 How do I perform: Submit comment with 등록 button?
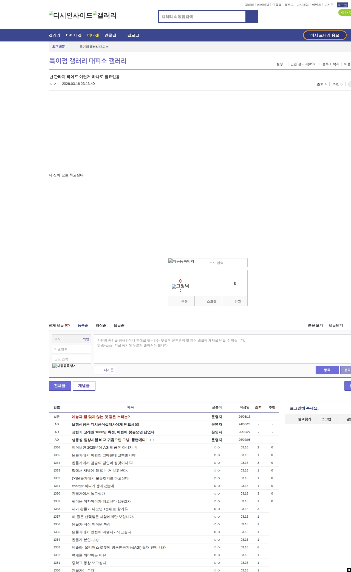tap(327, 370)
